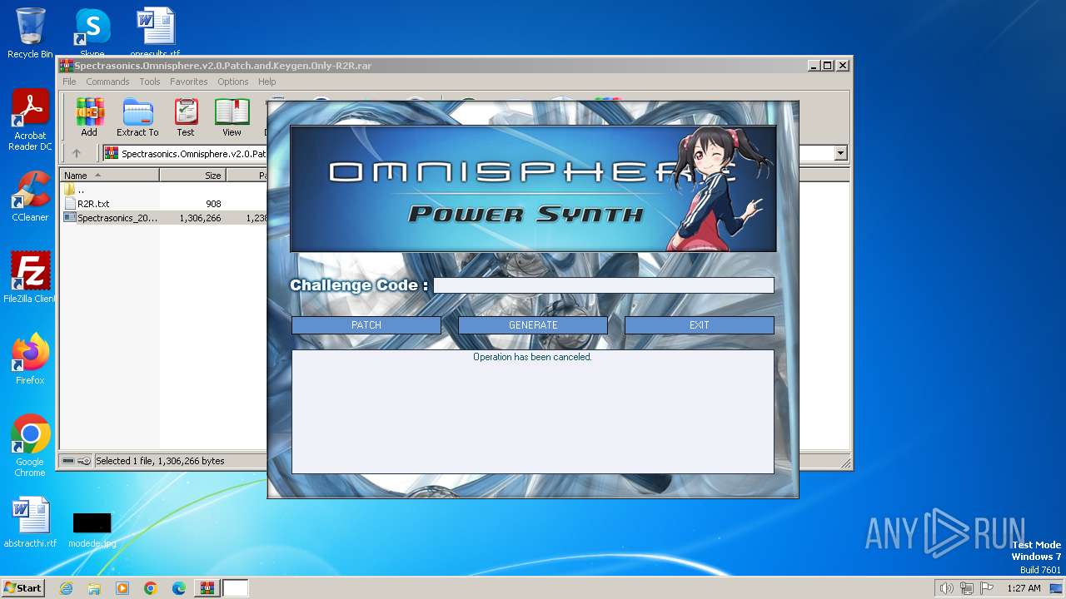Click the Add archive toolbar icon in WinRAR

tap(89, 117)
